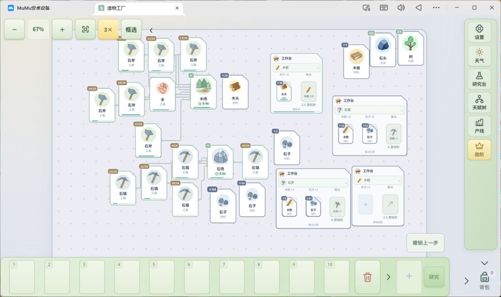Image resolution: width=501 pixels, height=297 pixels.
Task: Collapse the sidebar using the down chevron
Action: [x=484, y=263]
